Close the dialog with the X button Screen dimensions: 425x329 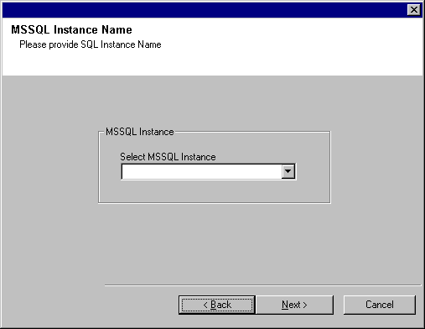(x=414, y=10)
